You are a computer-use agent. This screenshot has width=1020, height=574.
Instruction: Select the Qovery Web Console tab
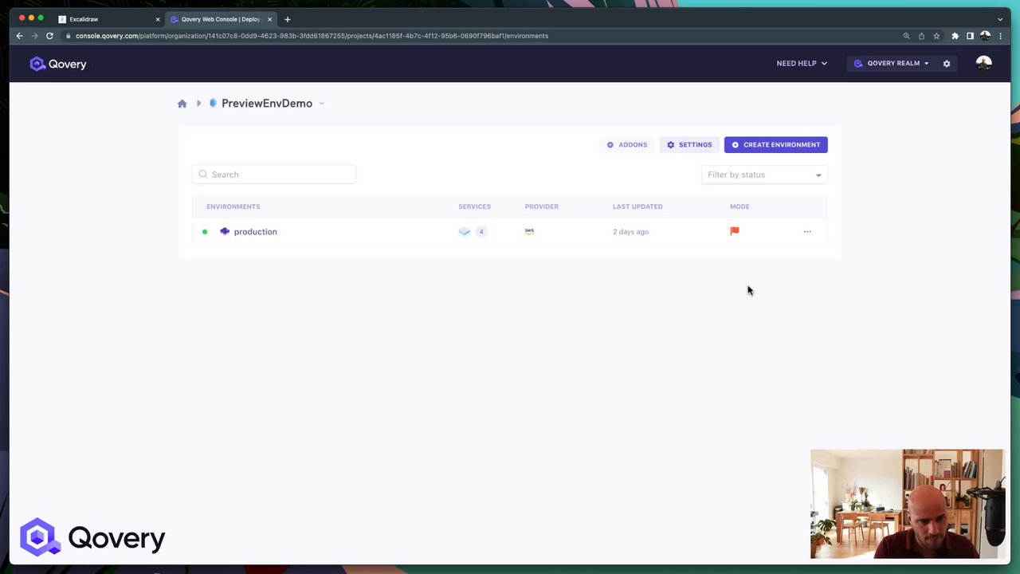pos(221,19)
